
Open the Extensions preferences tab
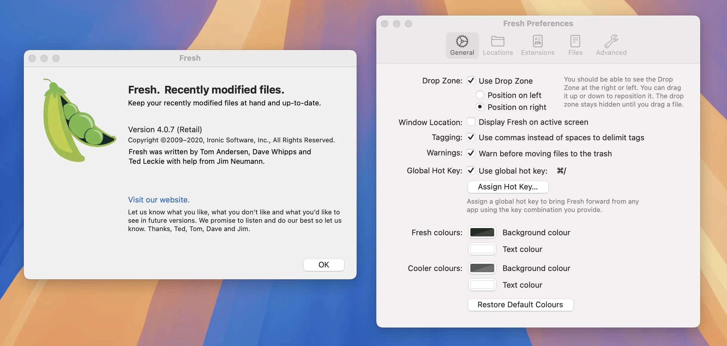[538, 45]
